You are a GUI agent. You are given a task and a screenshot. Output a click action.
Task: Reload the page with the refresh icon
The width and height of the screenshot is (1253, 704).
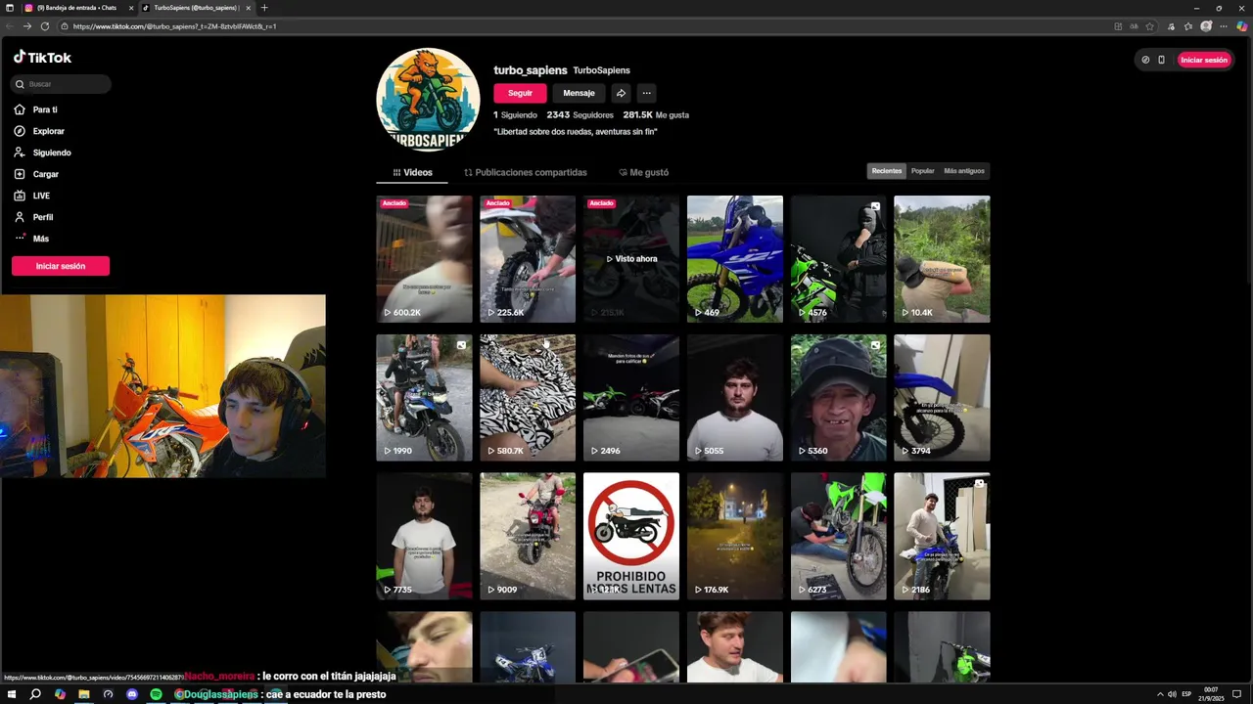[45, 26]
